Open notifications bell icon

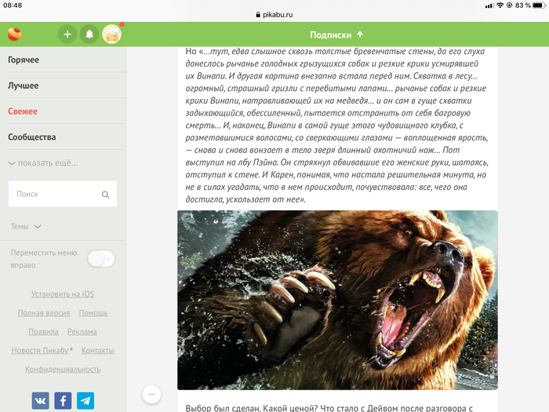click(89, 35)
